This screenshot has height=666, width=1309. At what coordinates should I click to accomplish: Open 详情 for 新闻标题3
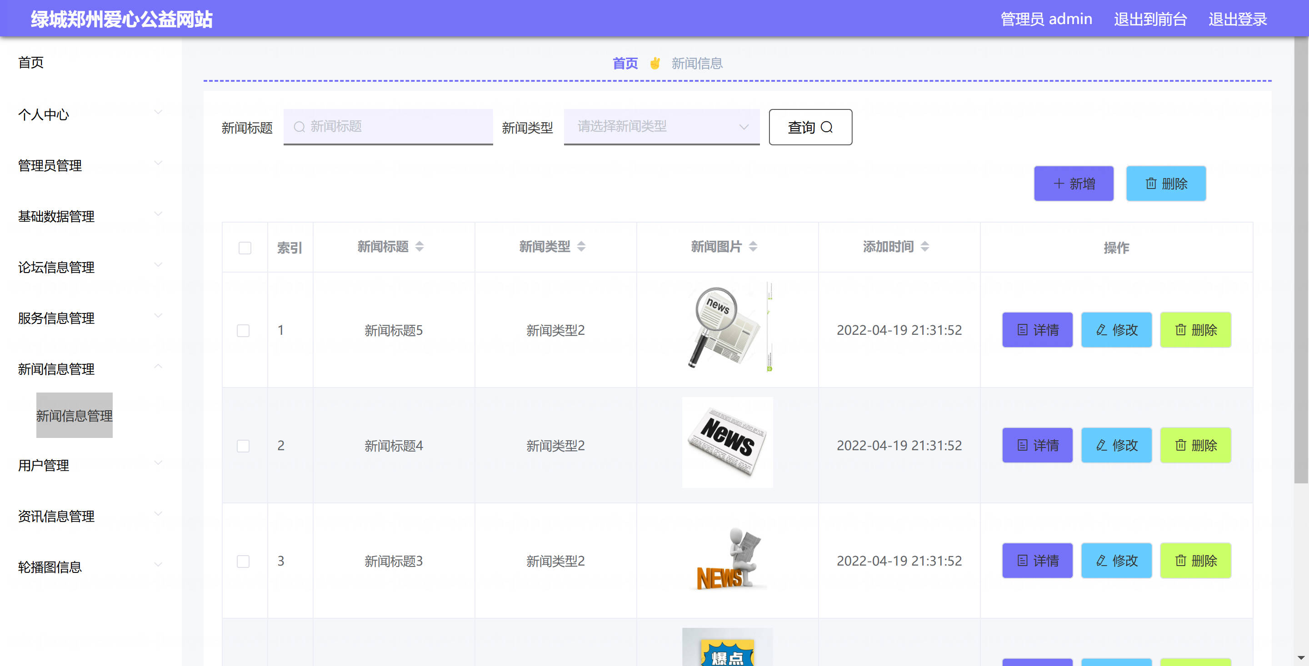(x=1037, y=560)
